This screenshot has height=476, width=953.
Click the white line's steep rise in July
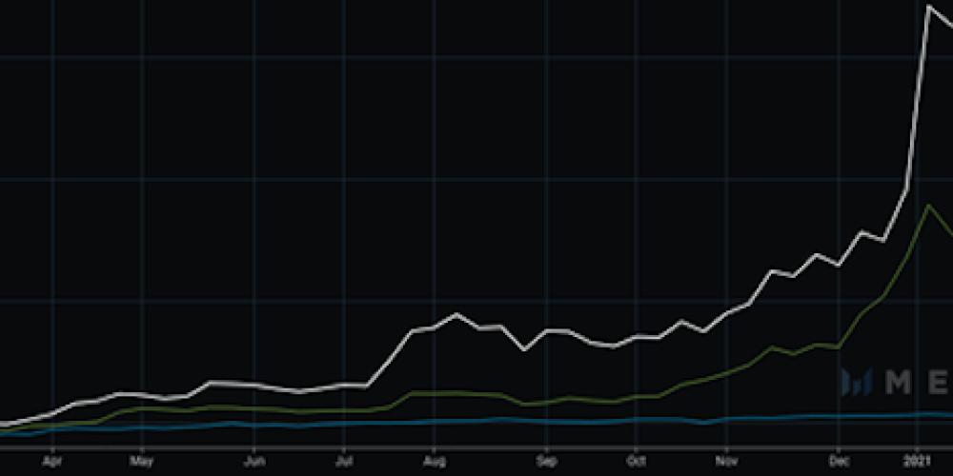tap(391, 358)
